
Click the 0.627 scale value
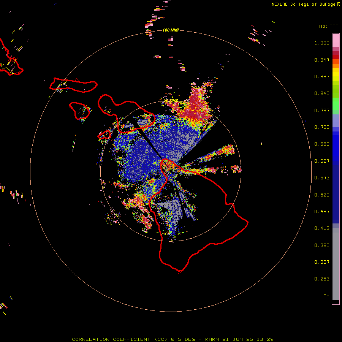pyautogui.click(x=322, y=161)
